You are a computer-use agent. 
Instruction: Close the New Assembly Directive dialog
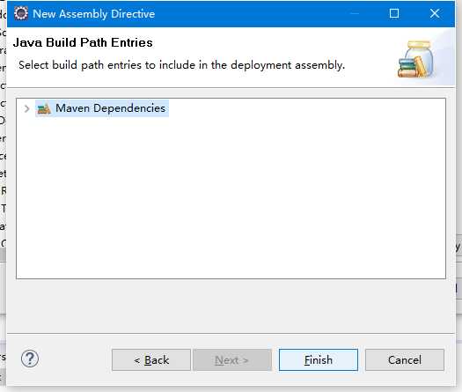click(x=435, y=13)
